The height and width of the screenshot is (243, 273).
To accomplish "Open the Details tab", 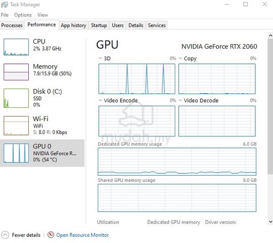I will (136, 25).
